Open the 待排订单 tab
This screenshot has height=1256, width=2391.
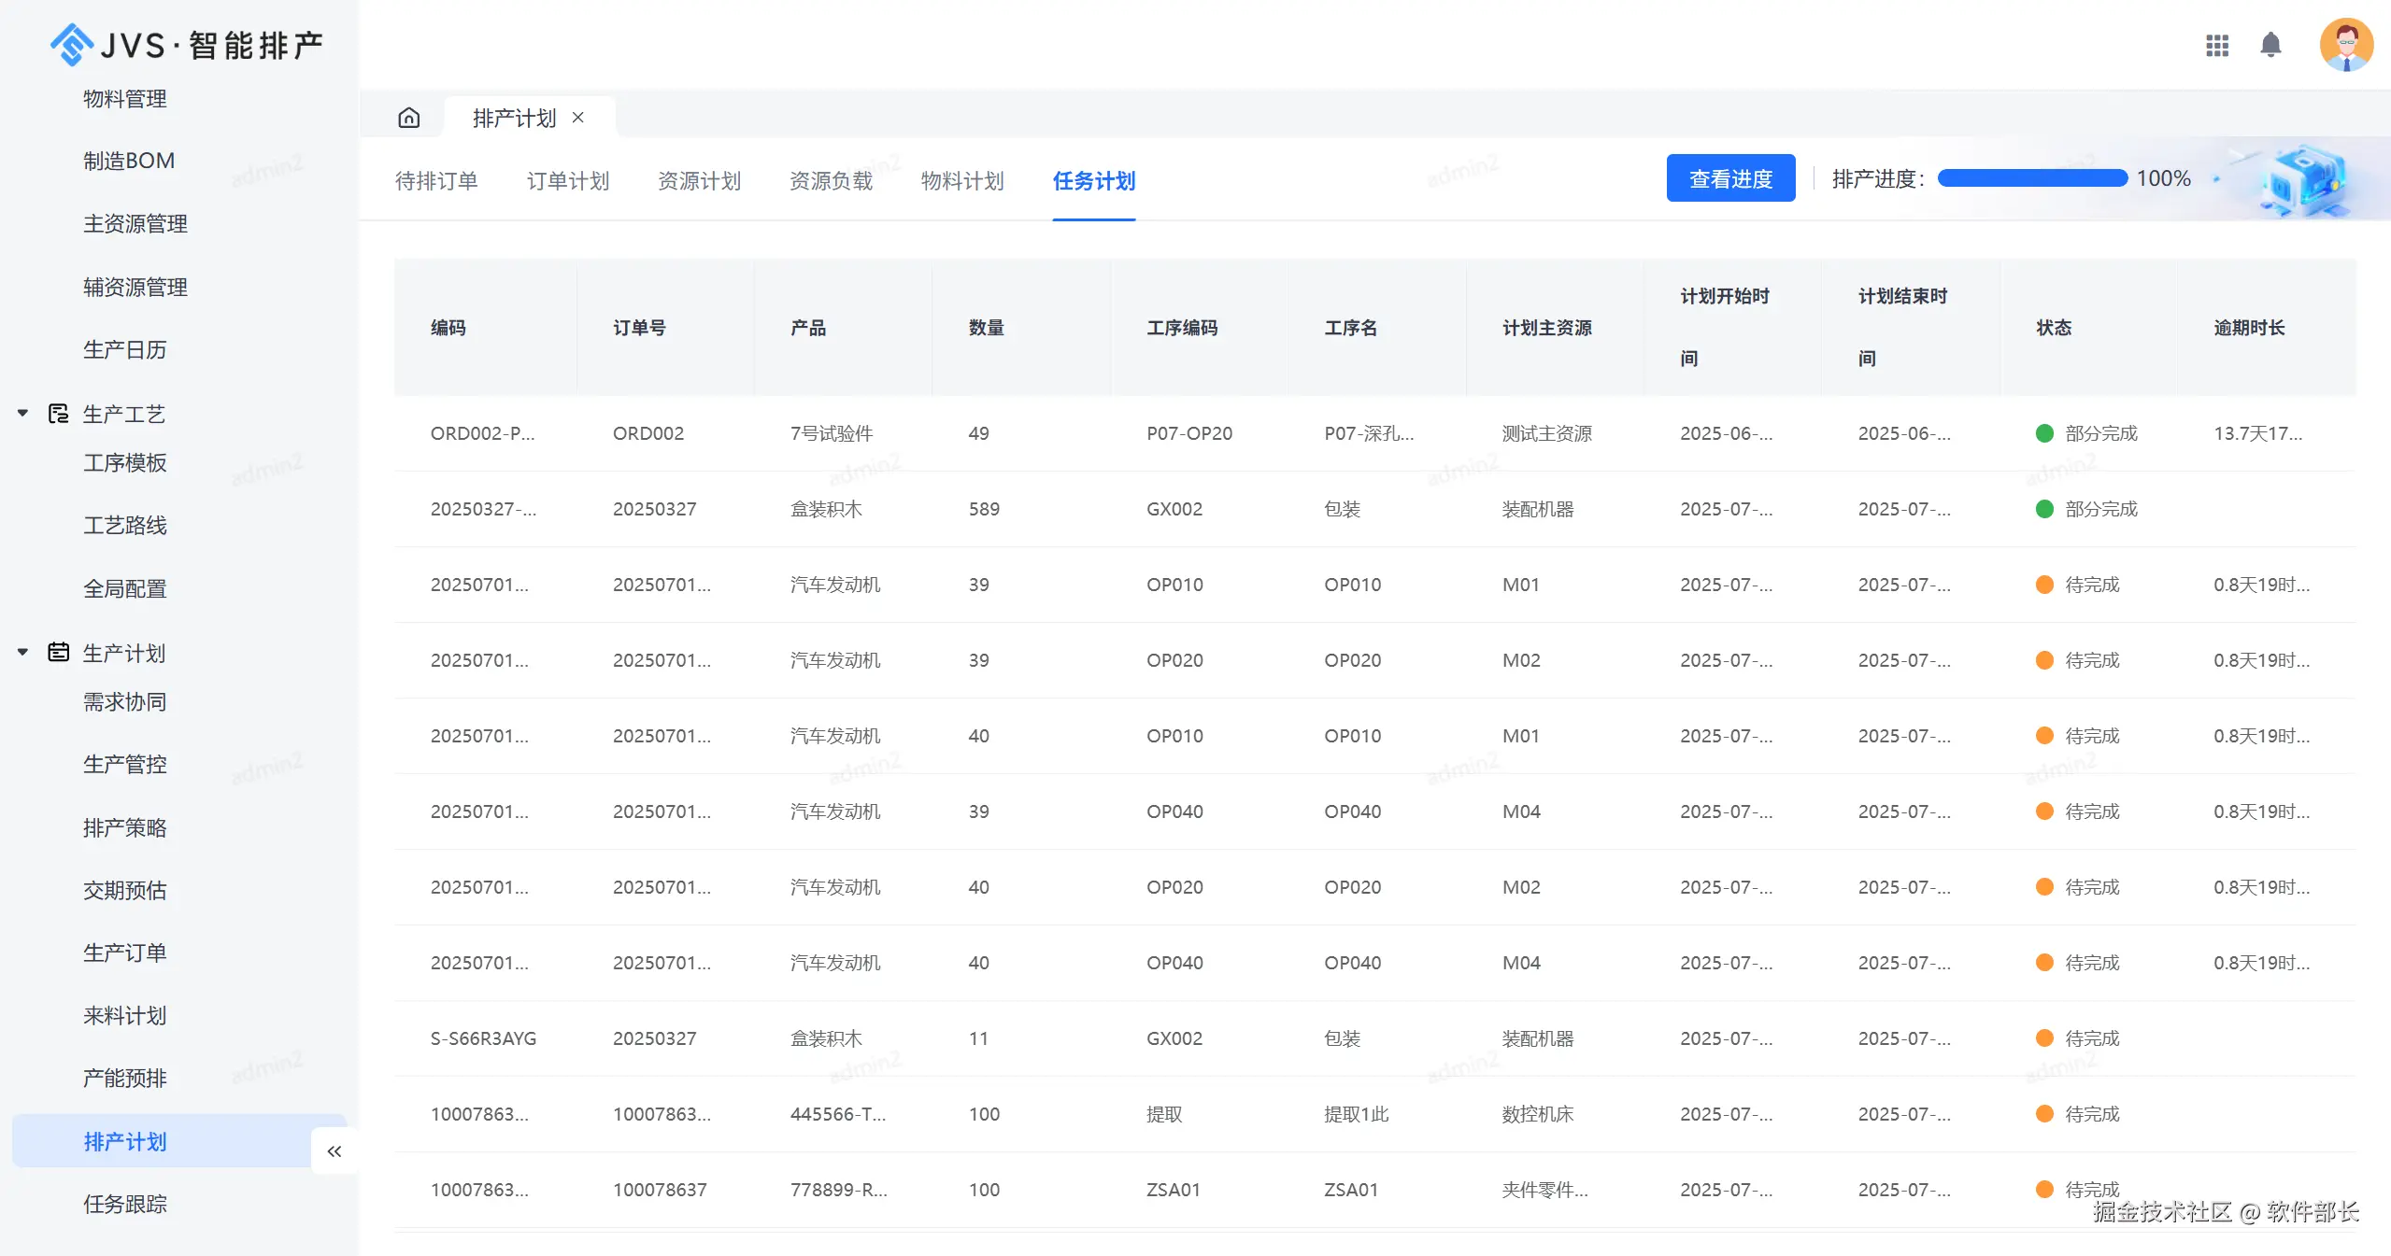point(436,181)
